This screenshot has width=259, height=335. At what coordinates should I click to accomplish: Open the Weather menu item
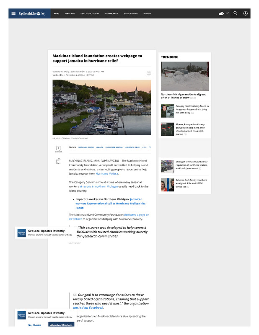70,13
